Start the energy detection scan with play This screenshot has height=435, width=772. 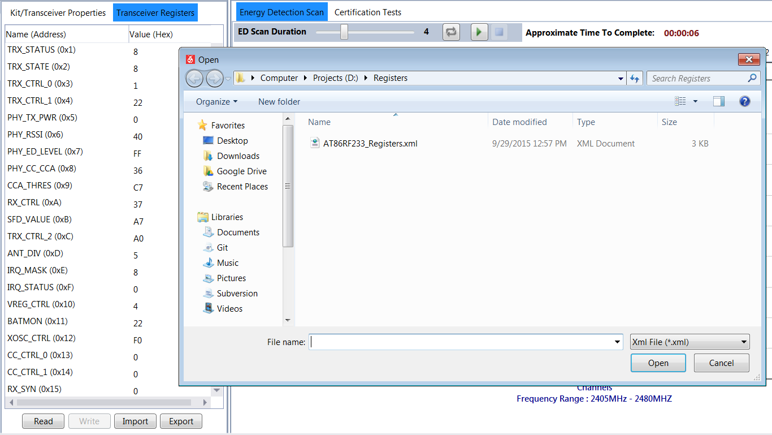click(479, 32)
